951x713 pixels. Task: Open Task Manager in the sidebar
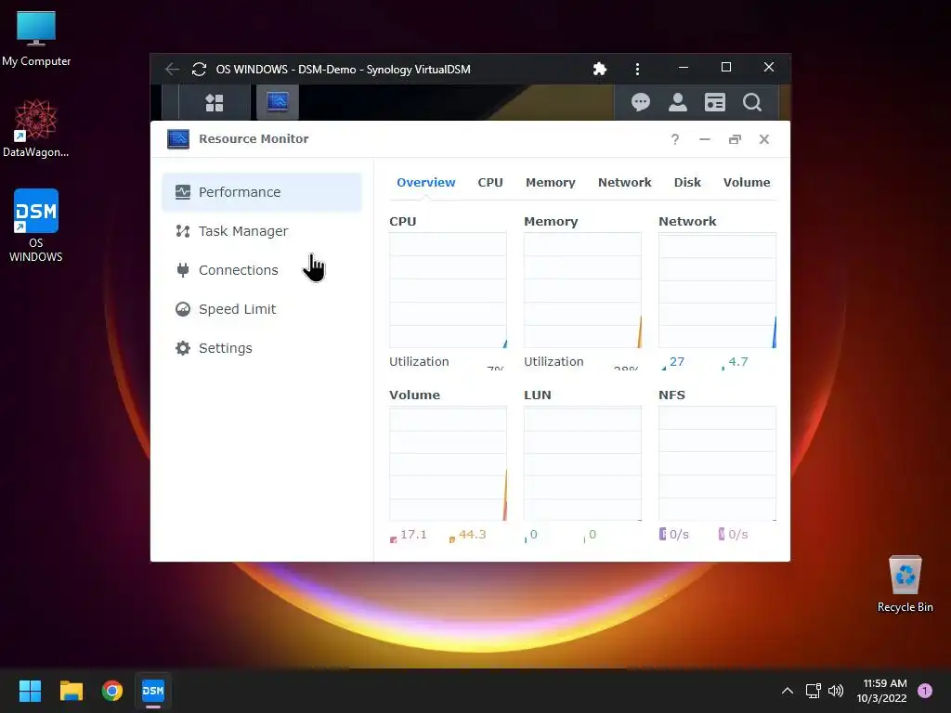[x=261, y=231]
